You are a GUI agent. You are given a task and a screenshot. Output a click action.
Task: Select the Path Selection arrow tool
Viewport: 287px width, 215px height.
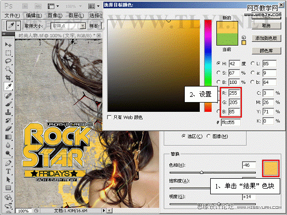[x=8, y=180]
